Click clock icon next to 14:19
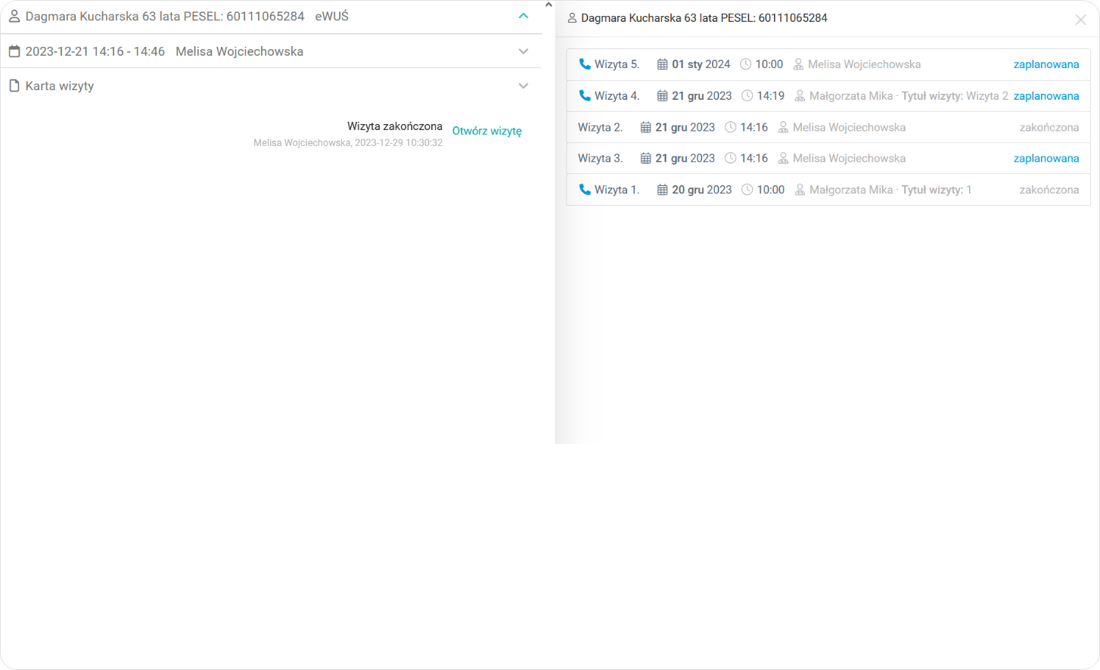The height and width of the screenshot is (670, 1100). coord(747,96)
